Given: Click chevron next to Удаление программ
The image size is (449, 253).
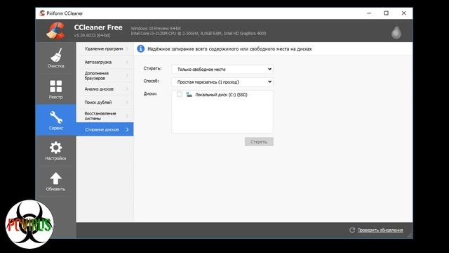Looking at the screenshot, I should point(127,48).
